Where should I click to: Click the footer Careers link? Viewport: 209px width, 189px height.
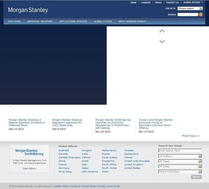(x=57, y=186)
